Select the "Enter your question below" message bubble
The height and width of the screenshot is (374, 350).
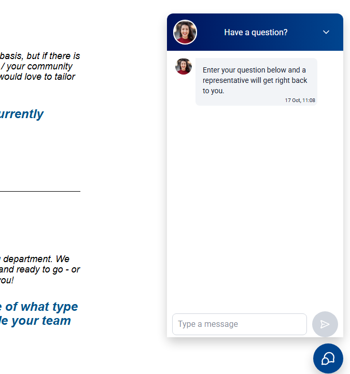pyautogui.click(x=254, y=80)
